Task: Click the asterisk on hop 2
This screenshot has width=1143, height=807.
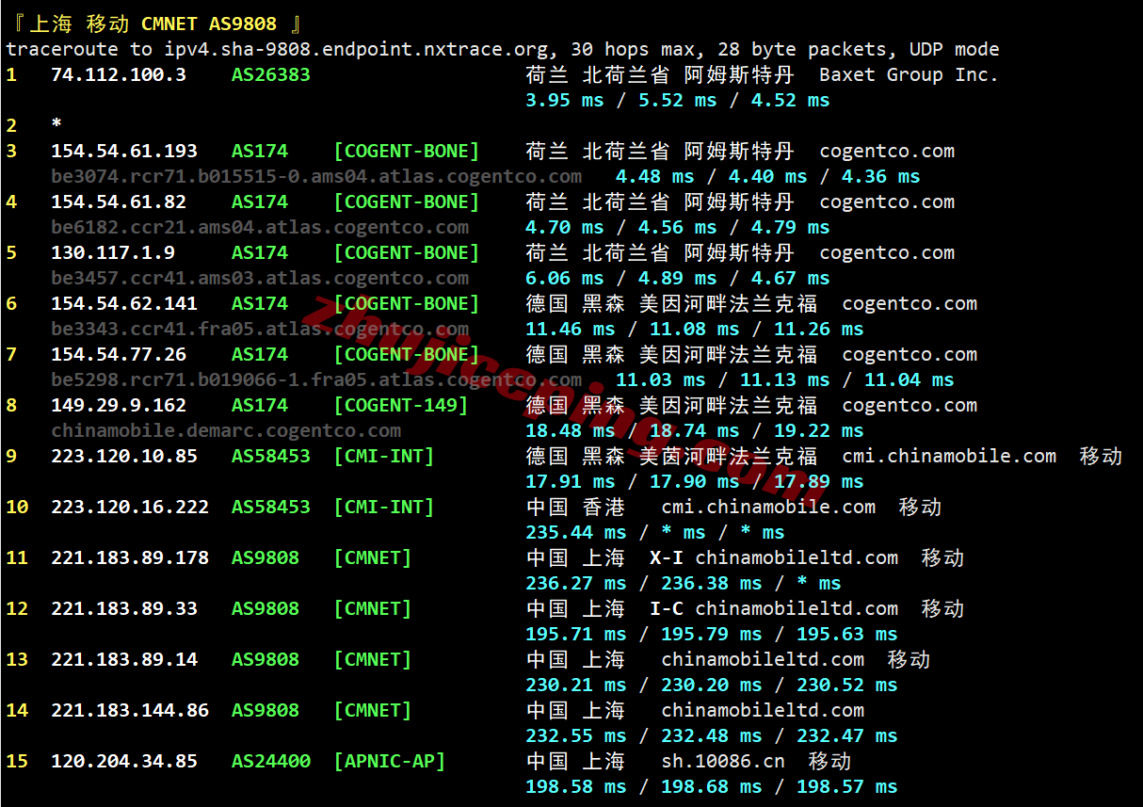Action: coord(56,125)
